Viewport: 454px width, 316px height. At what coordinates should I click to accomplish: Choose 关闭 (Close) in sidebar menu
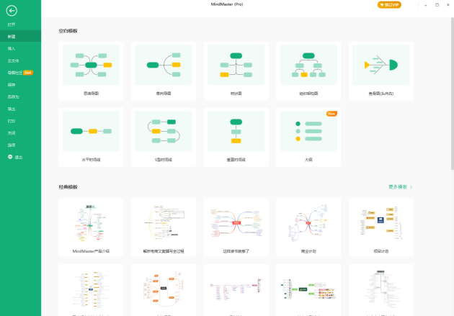pyautogui.click(x=12, y=133)
